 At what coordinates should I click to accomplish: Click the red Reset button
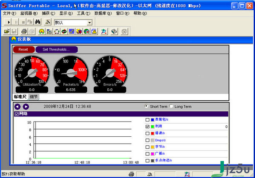[x=24, y=49]
